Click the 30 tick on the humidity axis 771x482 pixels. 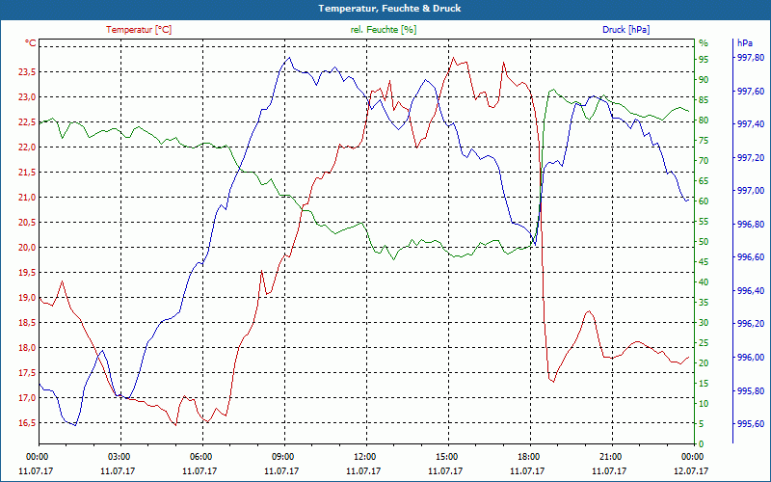coord(704,323)
